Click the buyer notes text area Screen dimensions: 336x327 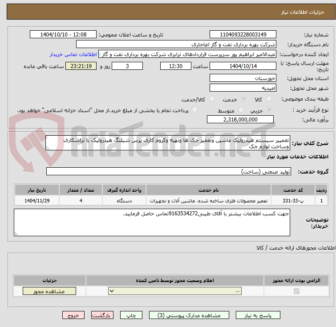tap(152, 222)
